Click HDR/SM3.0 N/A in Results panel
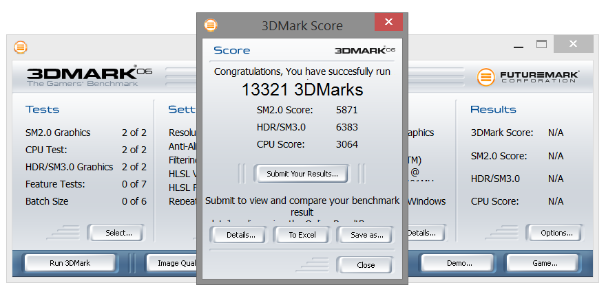This screenshot has height=296, width=606. coord(517,179)
